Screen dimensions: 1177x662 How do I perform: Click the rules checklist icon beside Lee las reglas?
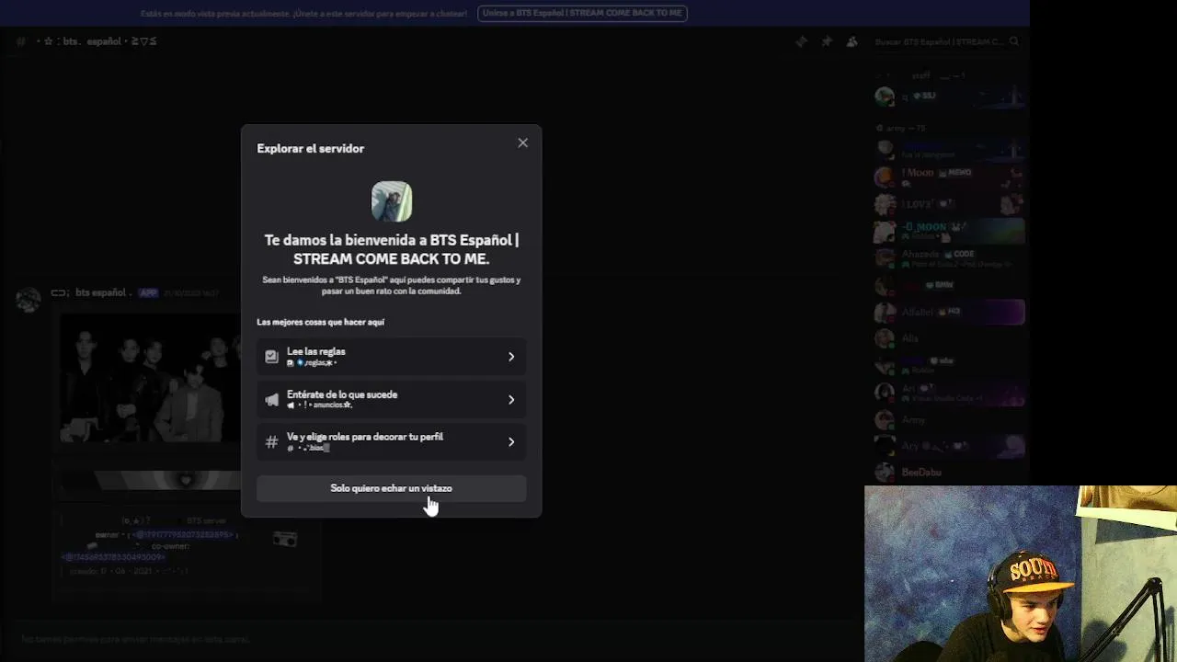271,357
